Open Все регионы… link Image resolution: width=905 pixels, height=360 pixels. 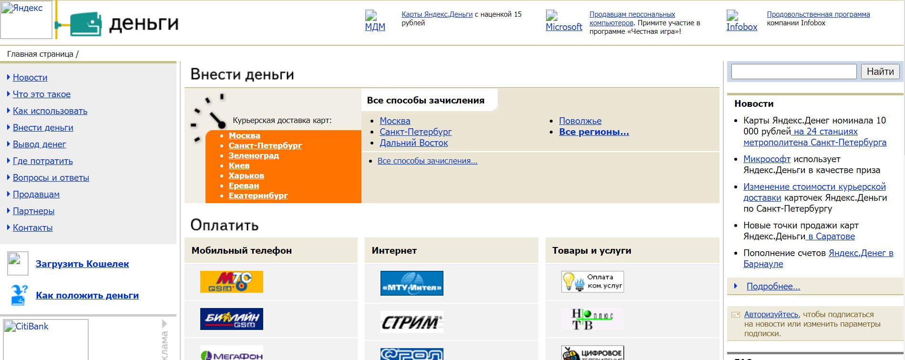(594, 132)
